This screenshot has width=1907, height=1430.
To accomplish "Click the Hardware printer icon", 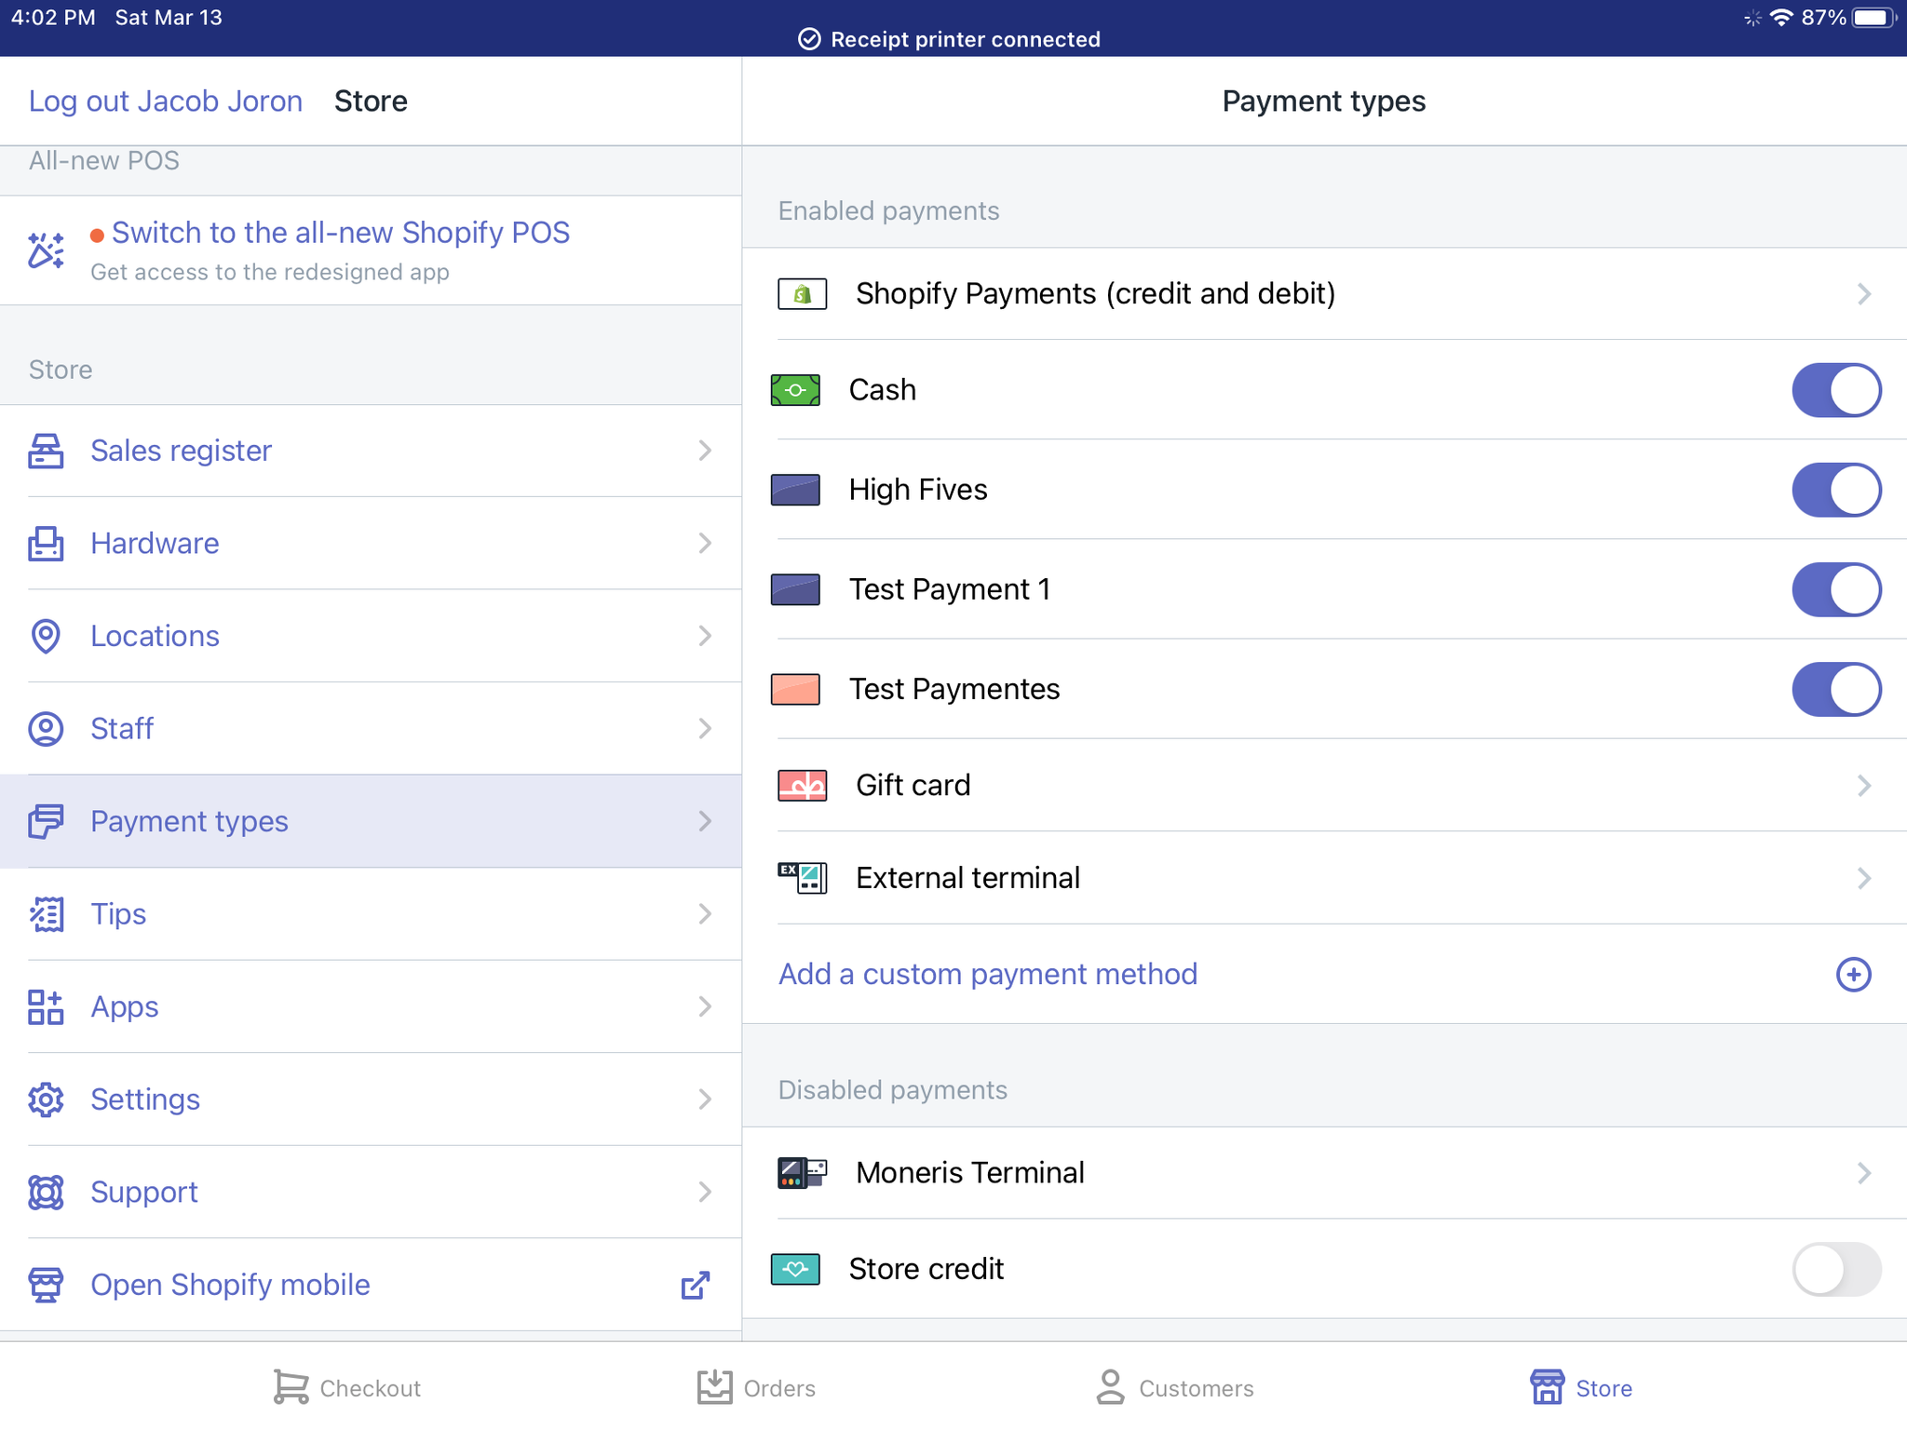I will pos(46,544).
